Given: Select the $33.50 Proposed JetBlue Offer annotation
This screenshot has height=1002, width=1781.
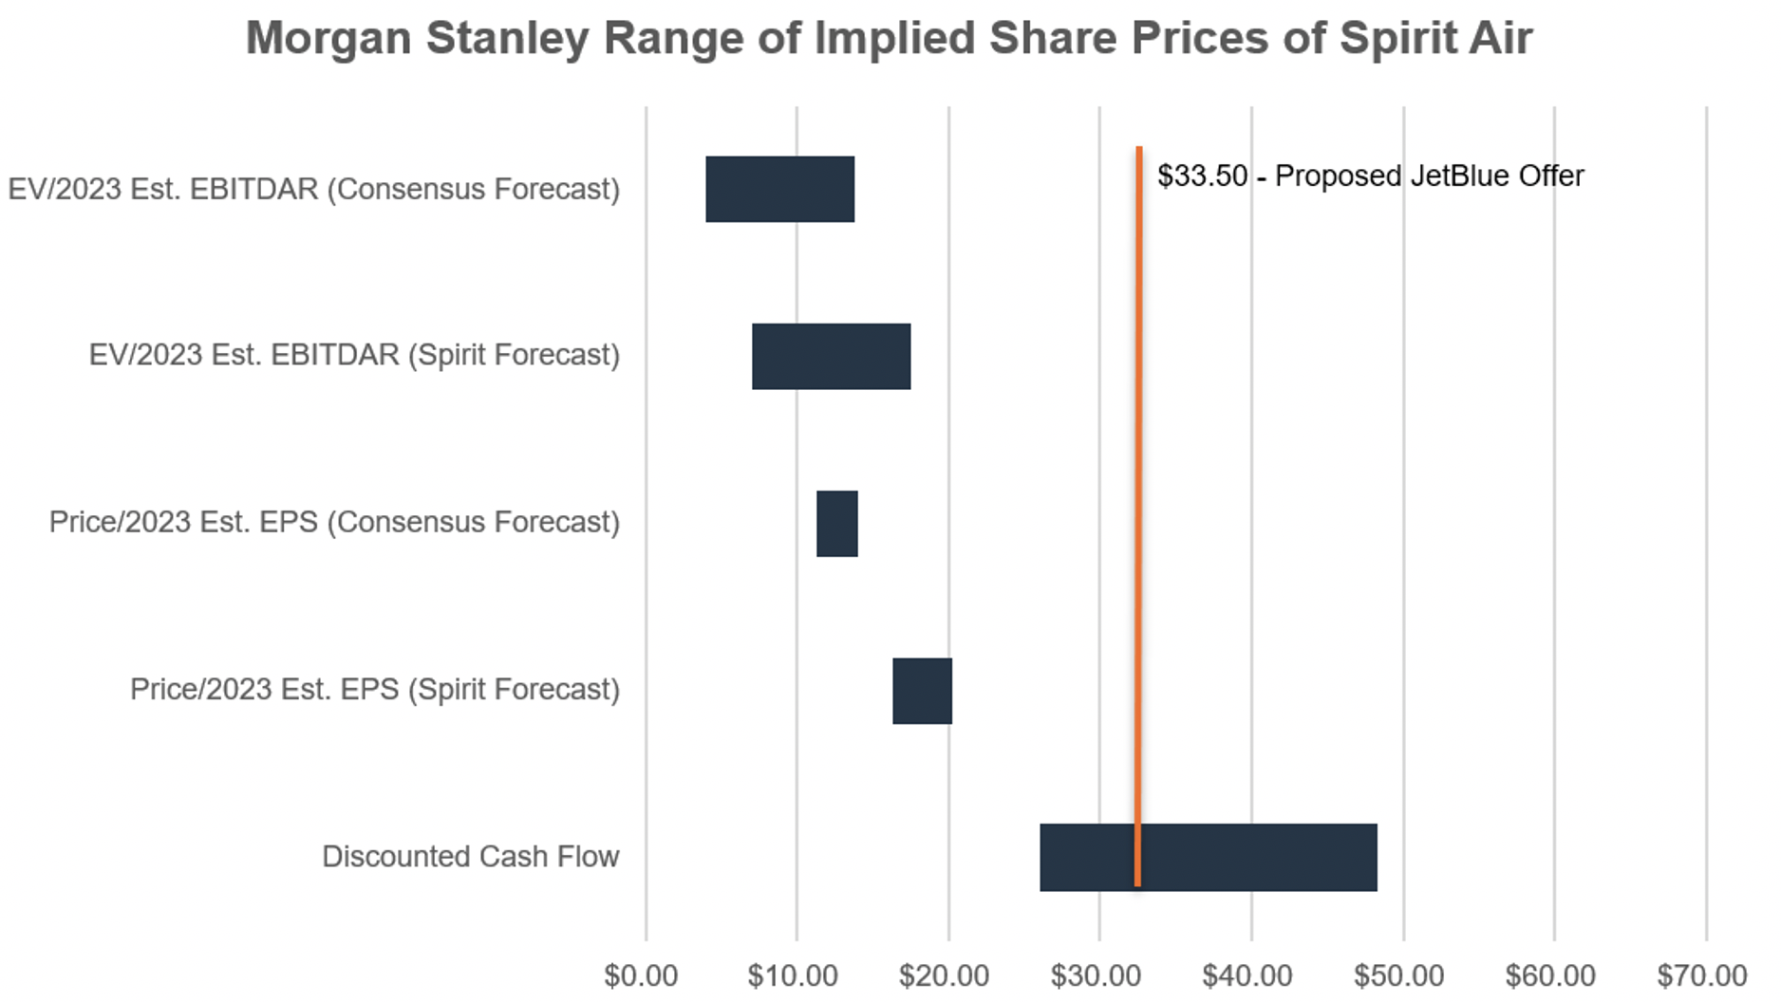Looking at the screenshot, I should pyautogui.click(x=1370, y=176).
